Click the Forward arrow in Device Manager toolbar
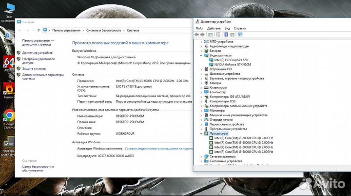Screen dimensions: 351x196 [x=202, y=34]
